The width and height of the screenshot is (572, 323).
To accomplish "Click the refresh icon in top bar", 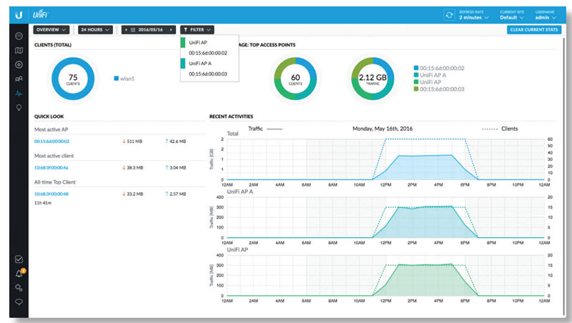I will pyautogui.click(x=449, y=15).
